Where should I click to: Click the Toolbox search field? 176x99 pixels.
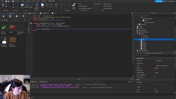coord(19,20)
